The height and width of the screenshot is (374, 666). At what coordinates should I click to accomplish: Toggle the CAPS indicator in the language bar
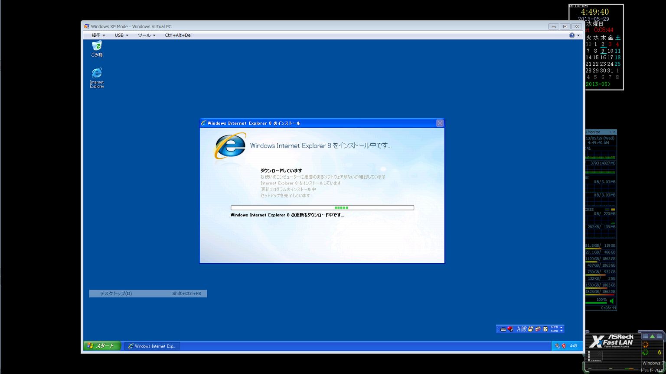554,327
